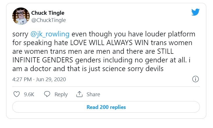Screen dimensions: 213x128
Task: Click the Chuck Tingle display name
Action: [48, 13]
